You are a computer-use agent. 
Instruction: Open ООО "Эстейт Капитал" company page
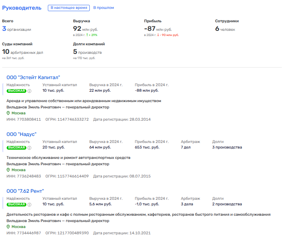(33, 77)
